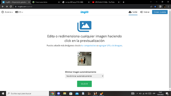Click the tab search chevron in Chrome
This screenshot has width=171, height=96.
(151, 2)
